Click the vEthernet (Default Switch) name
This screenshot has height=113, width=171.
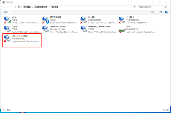coord(99,27)
